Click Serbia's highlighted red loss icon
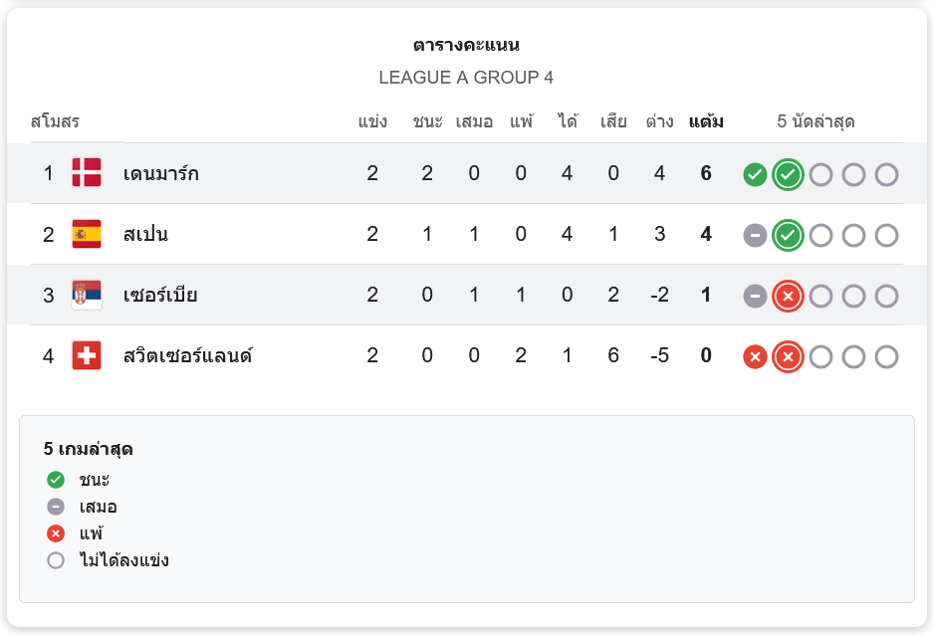Viewport: 933px width, 636px height. point(788,297)
